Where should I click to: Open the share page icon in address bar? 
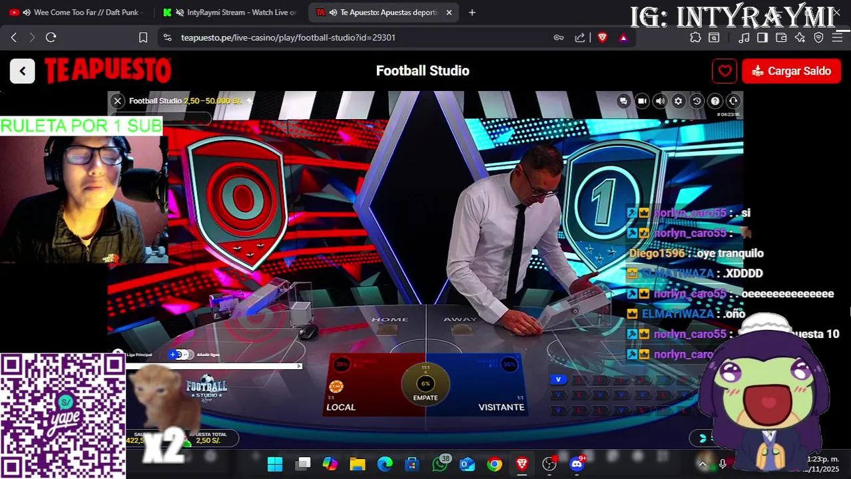coord(580,37)
